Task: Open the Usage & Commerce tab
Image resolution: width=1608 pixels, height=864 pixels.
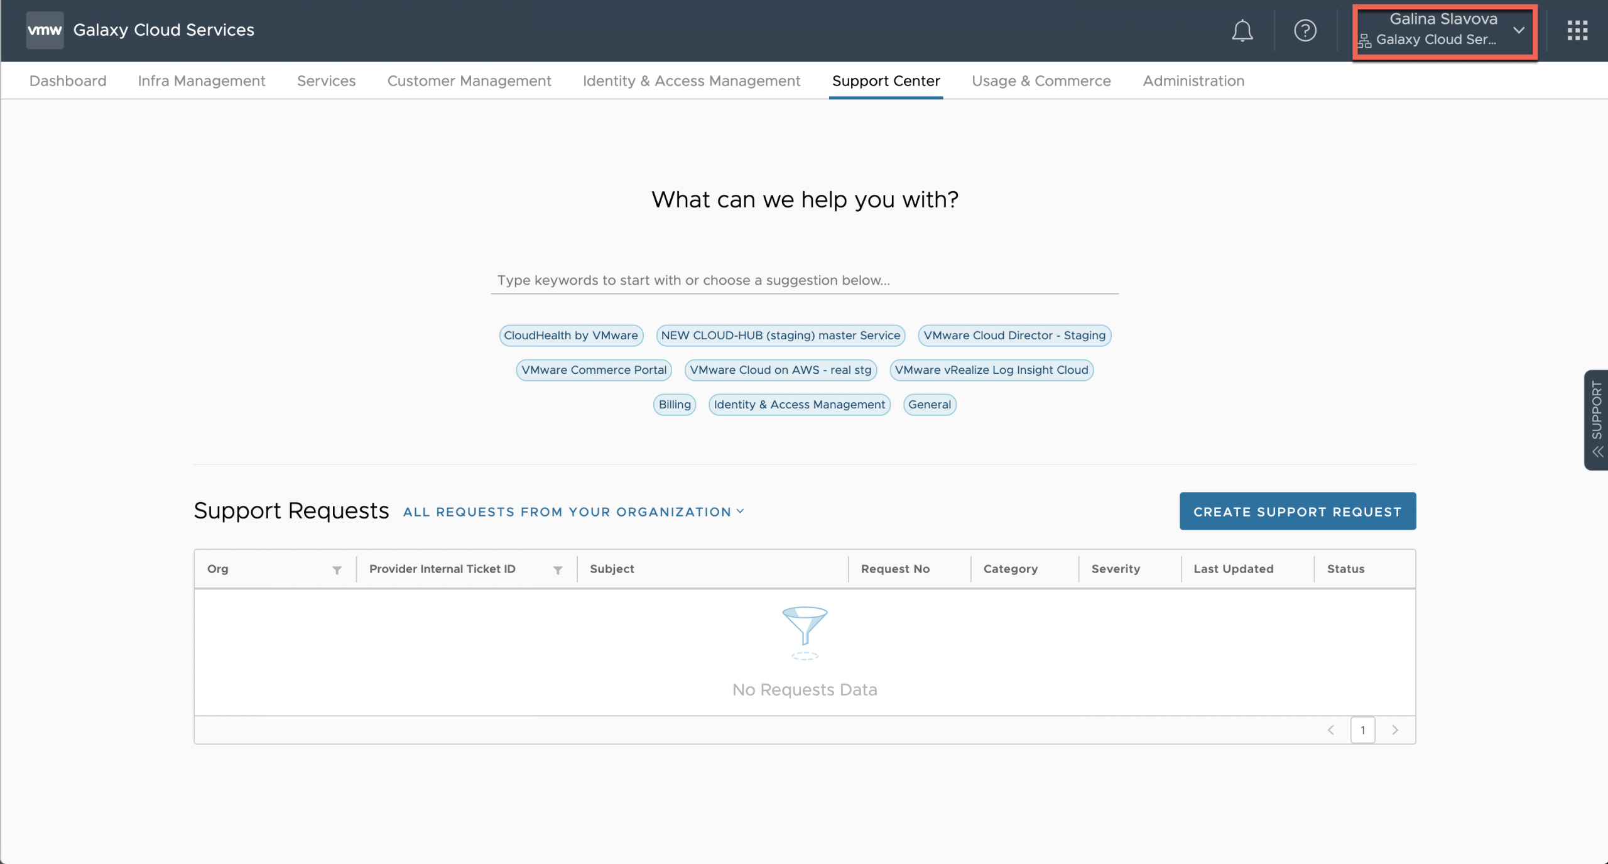Action: (1041, 81)
